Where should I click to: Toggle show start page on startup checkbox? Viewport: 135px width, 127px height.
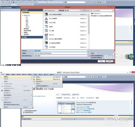(24, 113)
